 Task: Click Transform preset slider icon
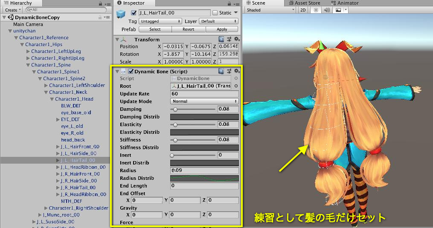coord(229,39)
